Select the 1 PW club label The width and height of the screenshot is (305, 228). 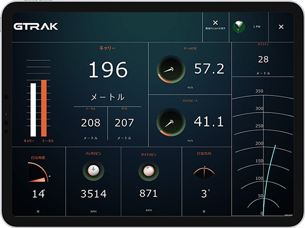pos(257,27)
